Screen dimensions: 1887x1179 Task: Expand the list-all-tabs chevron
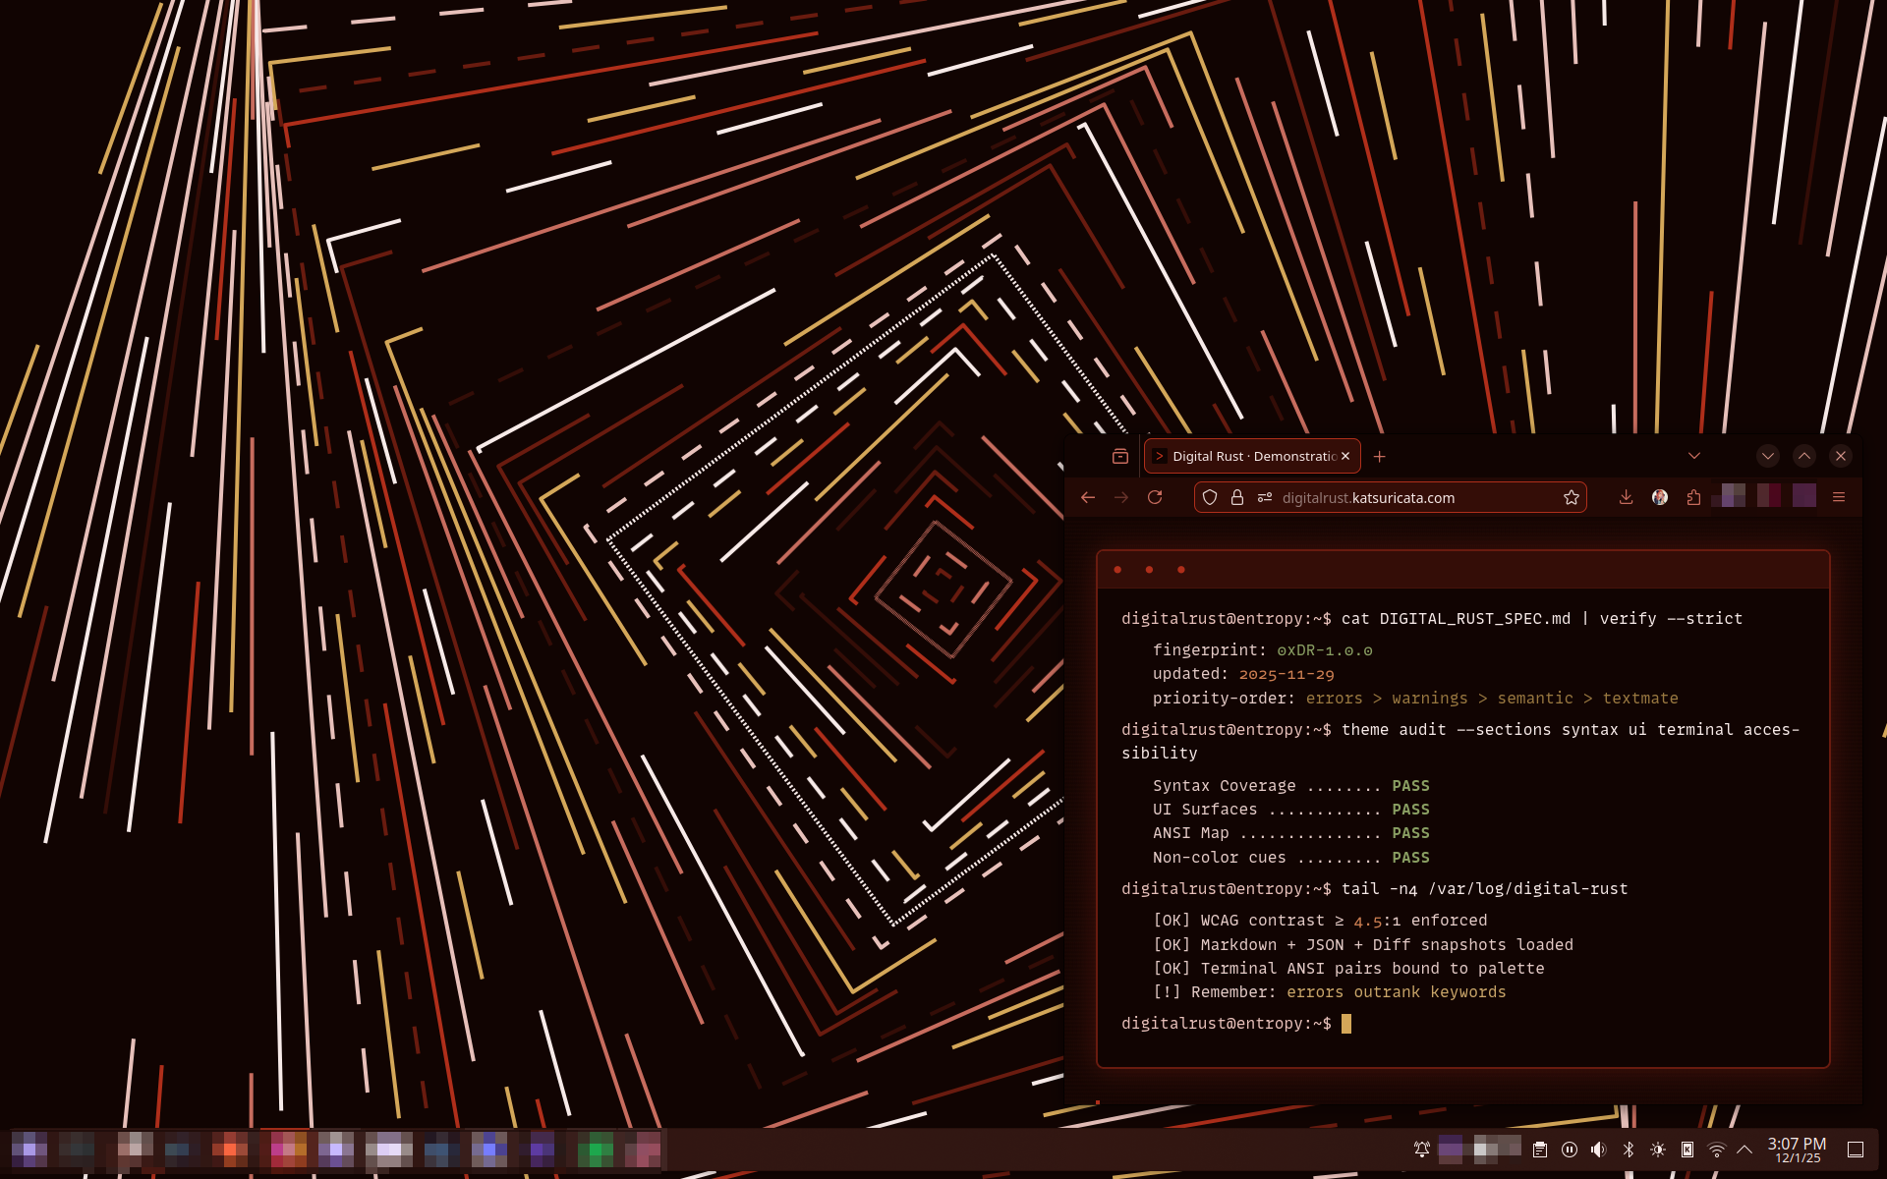tap(1693, 456)
